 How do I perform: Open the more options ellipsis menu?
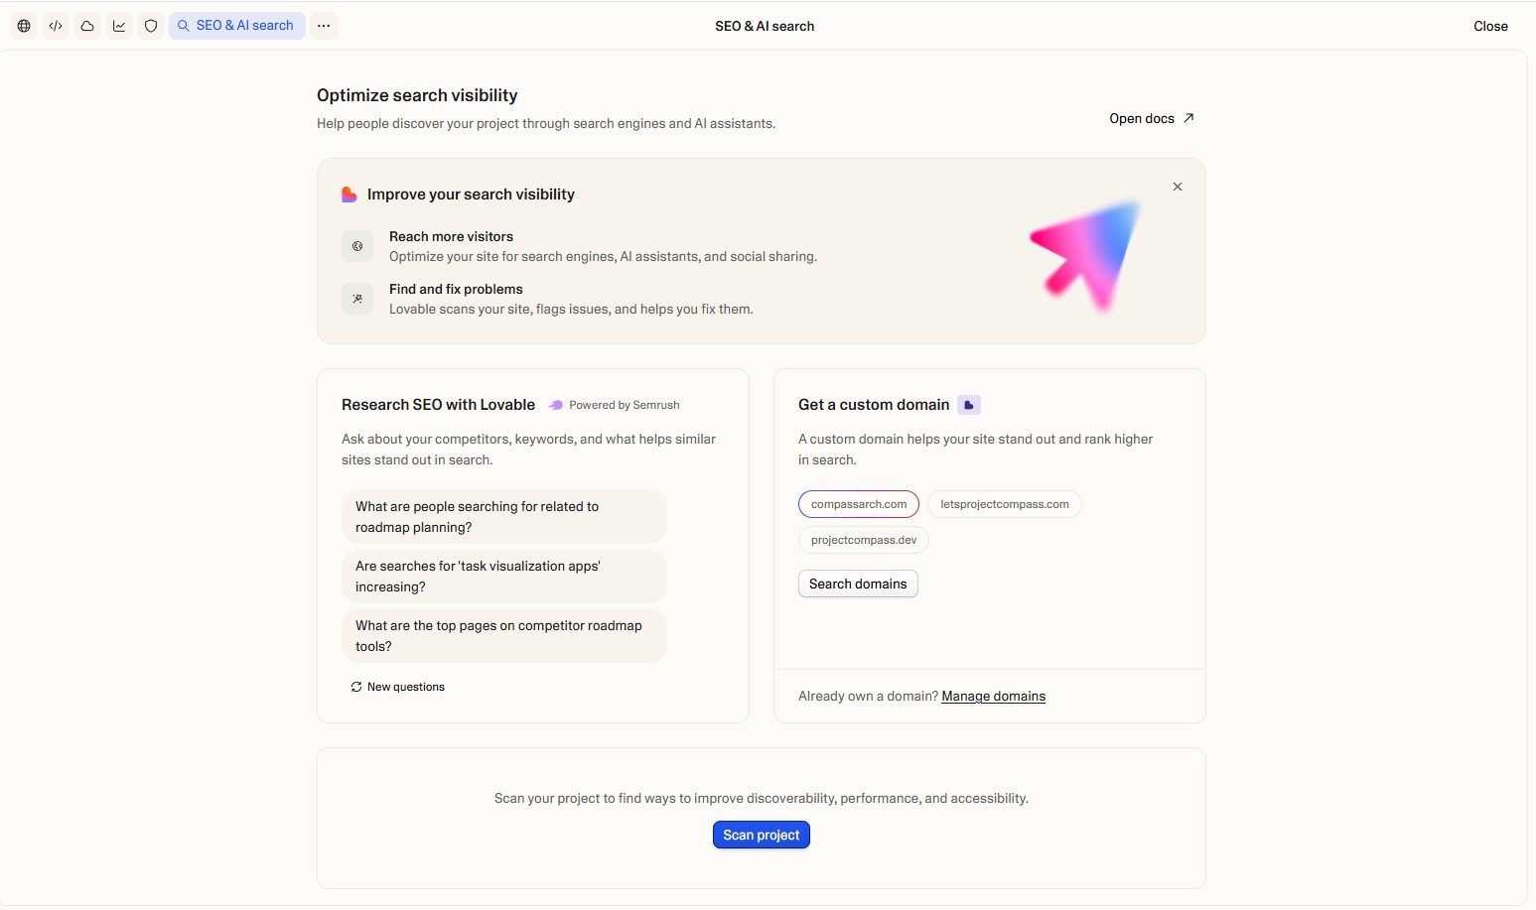324,26
